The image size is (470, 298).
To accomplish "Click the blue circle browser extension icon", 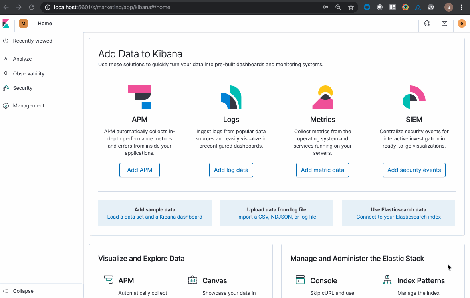I will [367, 7].
